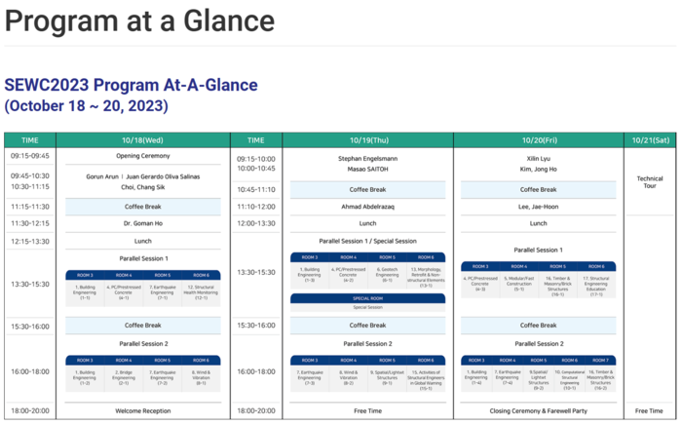Click the Choi, Chang Sik speaker entry
682x425 pixels.
[x=142, y=186]
